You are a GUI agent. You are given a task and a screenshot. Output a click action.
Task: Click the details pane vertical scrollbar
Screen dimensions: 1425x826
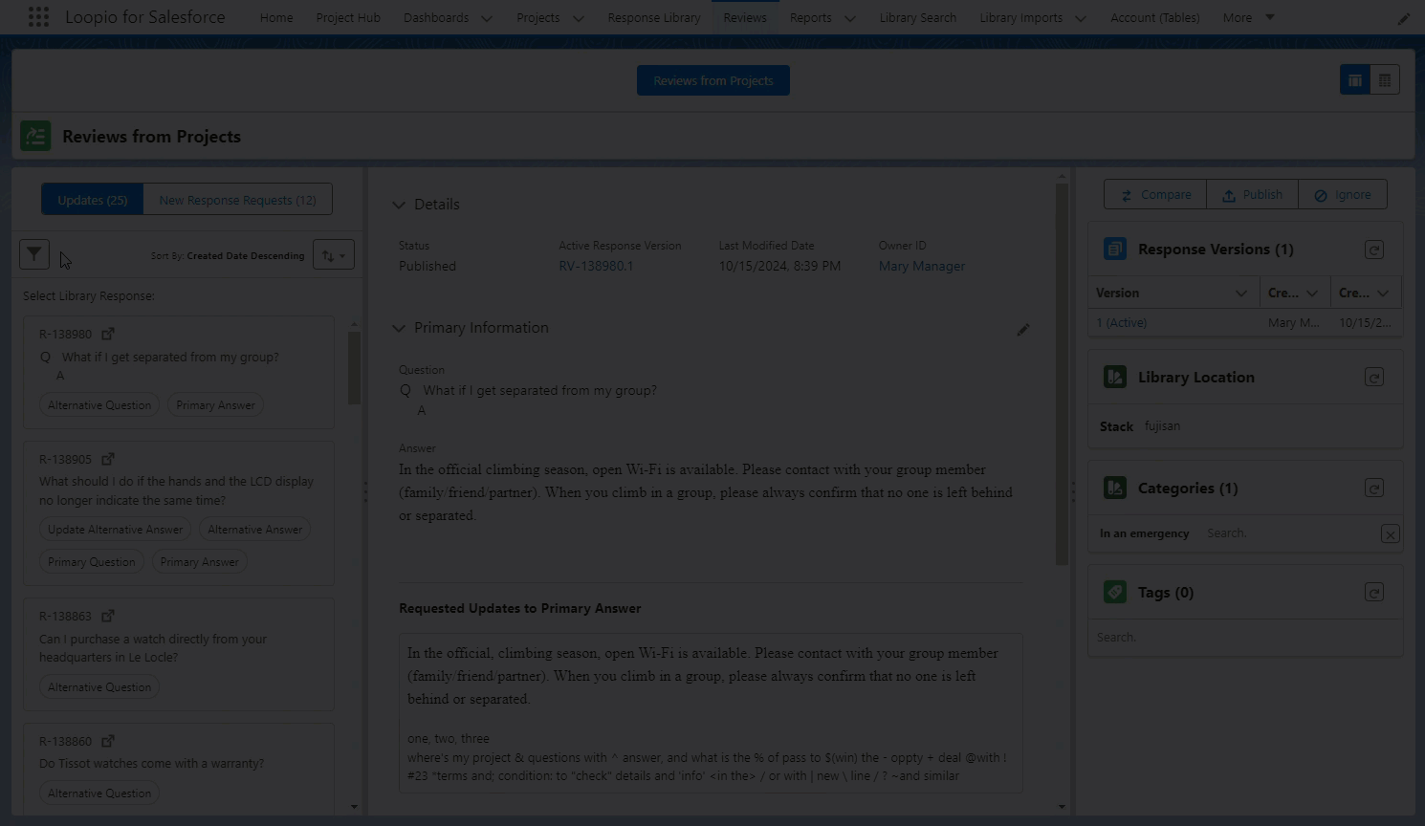point(1062,373)
